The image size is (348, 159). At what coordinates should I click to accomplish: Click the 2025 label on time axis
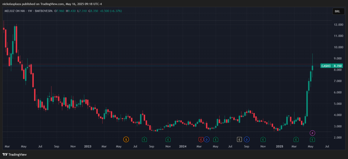[279, 146]
